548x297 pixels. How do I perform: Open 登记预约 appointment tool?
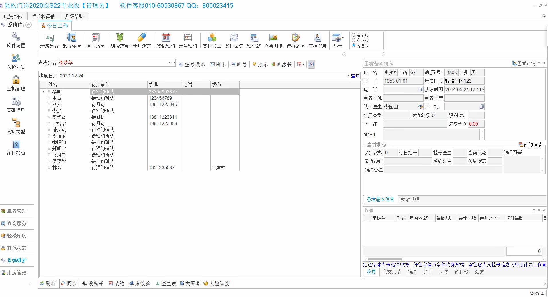(166, 41)
